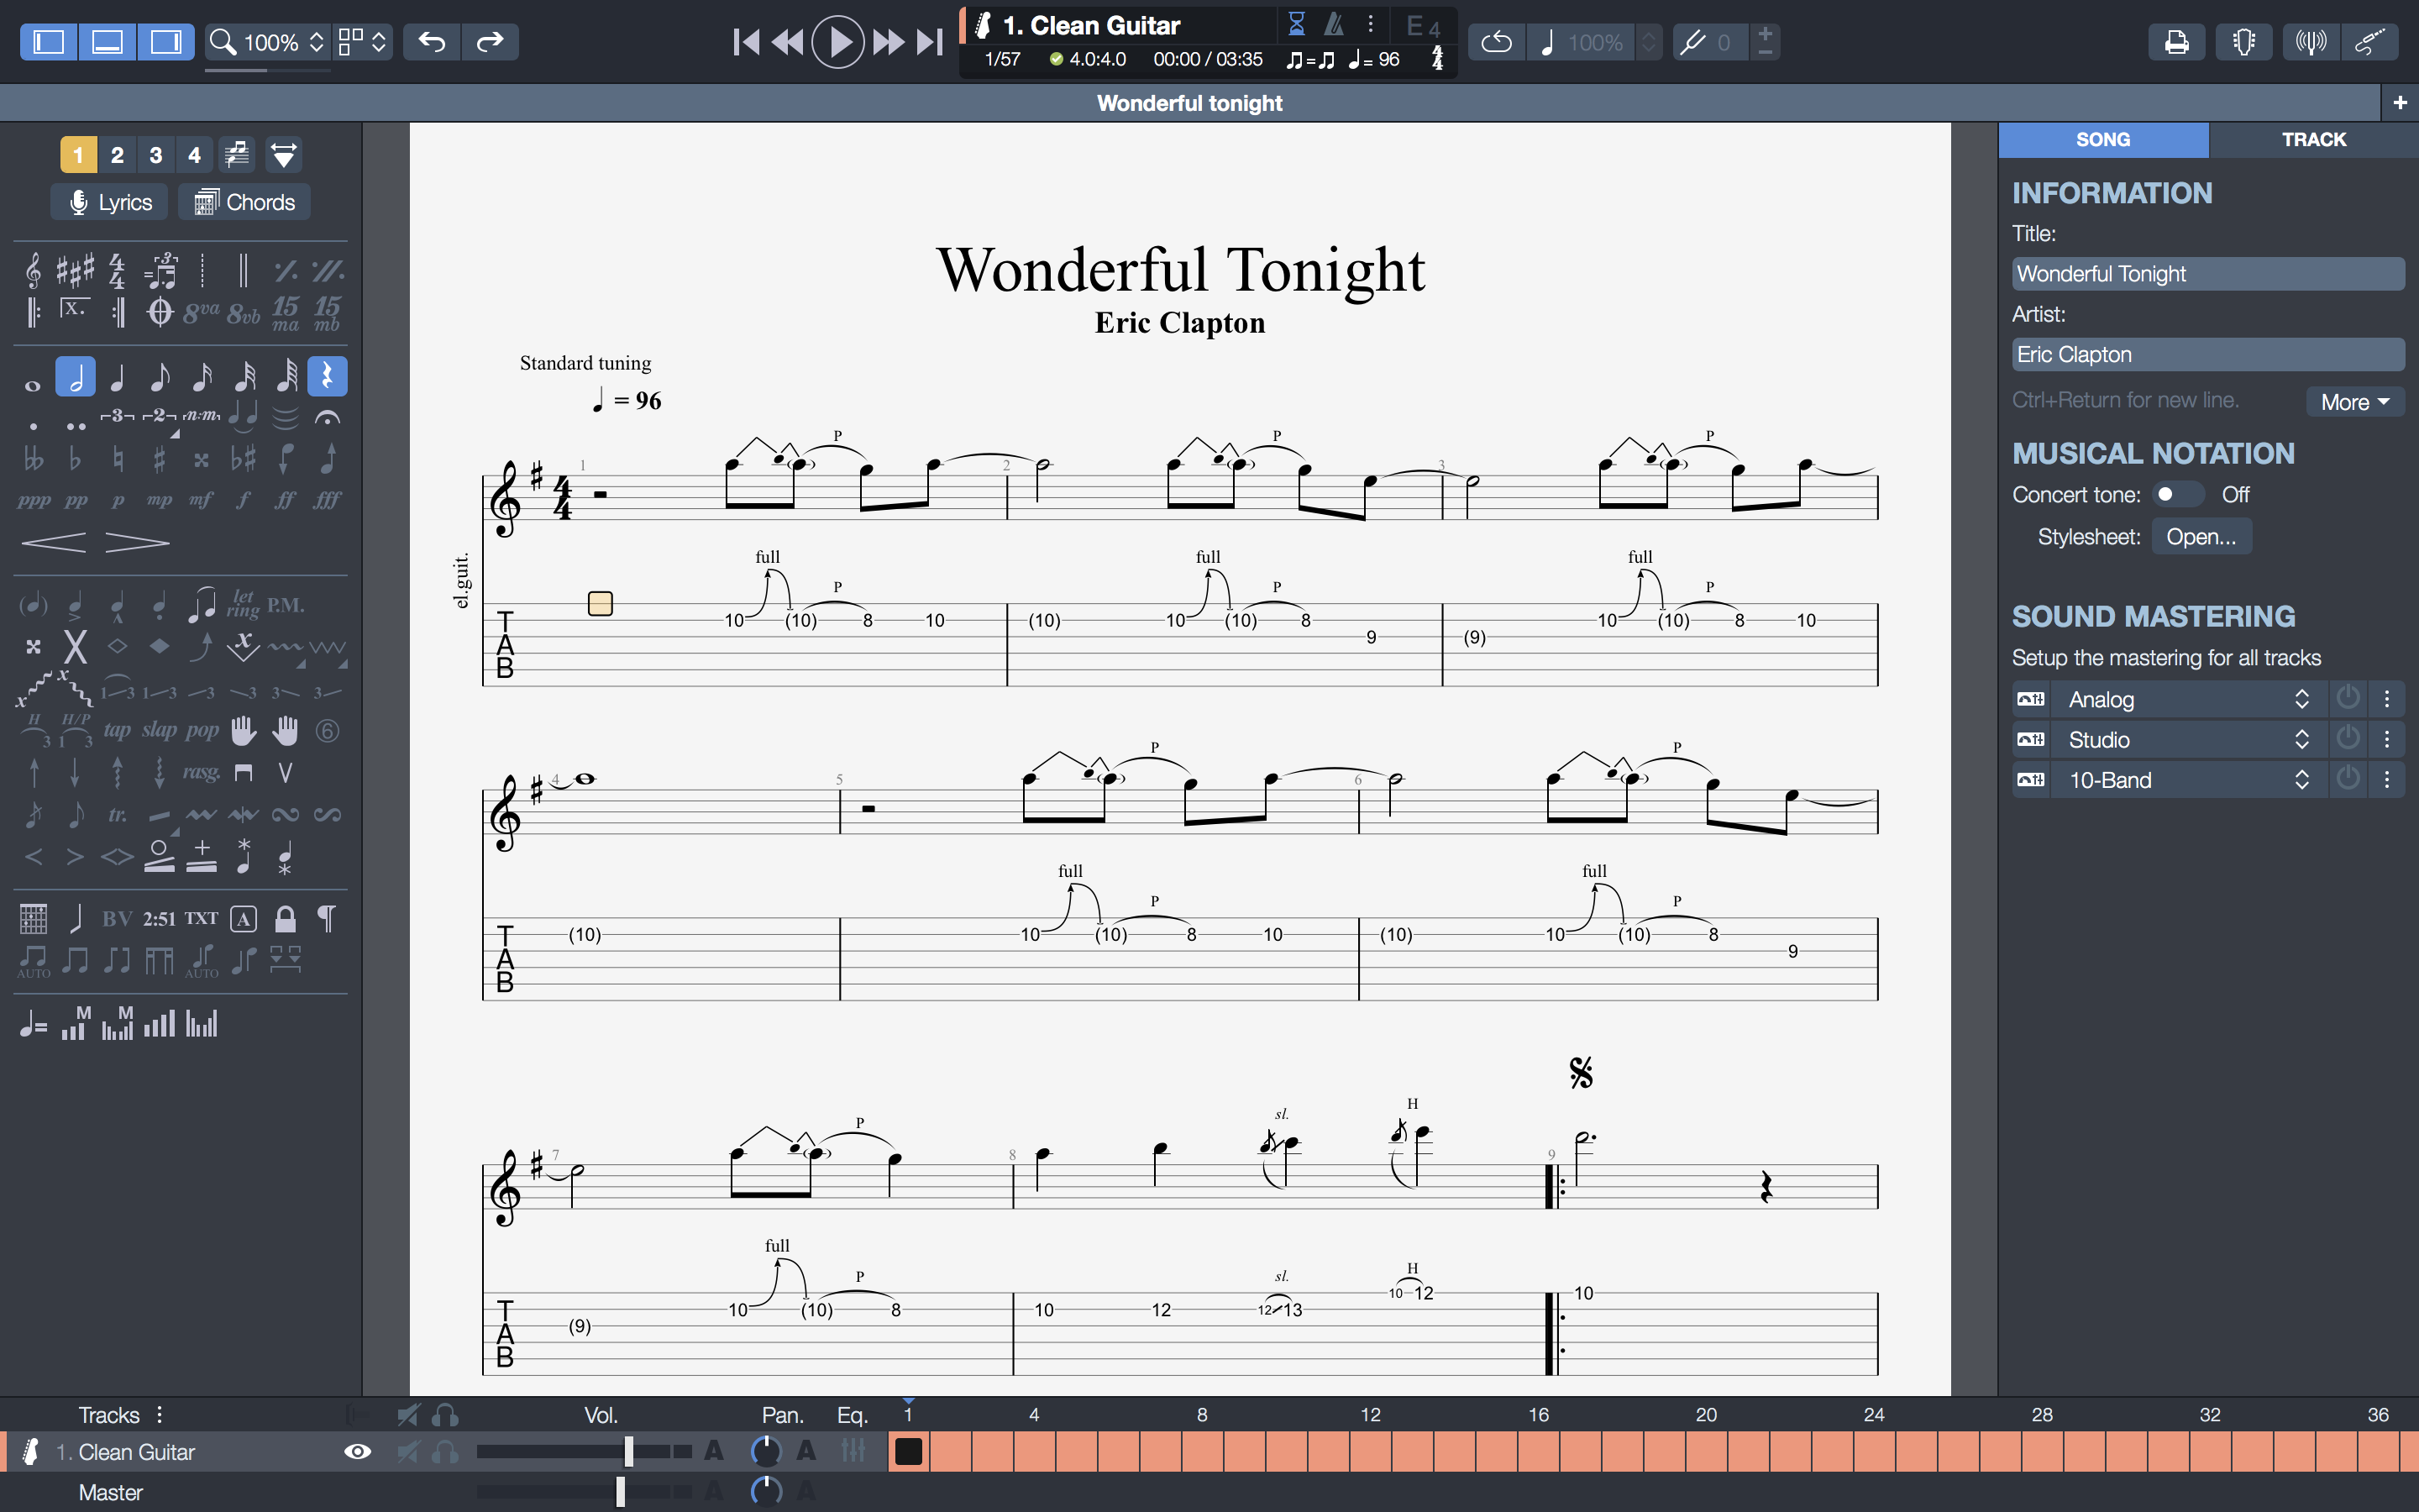
Task: Select voice 3
Action: coord(155,155)
